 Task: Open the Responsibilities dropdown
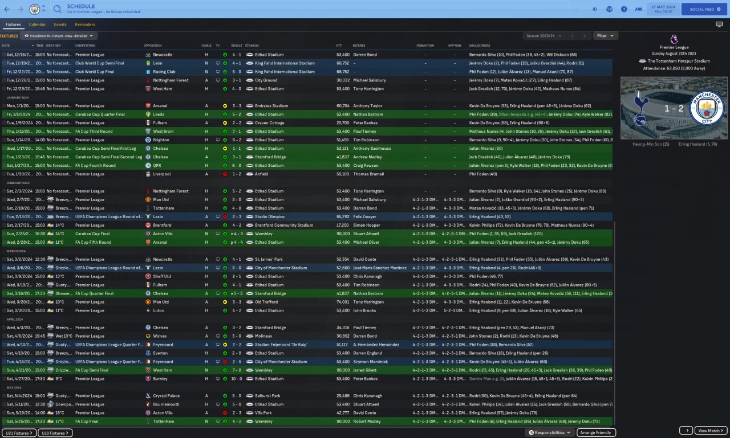pyautogui.click(x=550, y=432)
